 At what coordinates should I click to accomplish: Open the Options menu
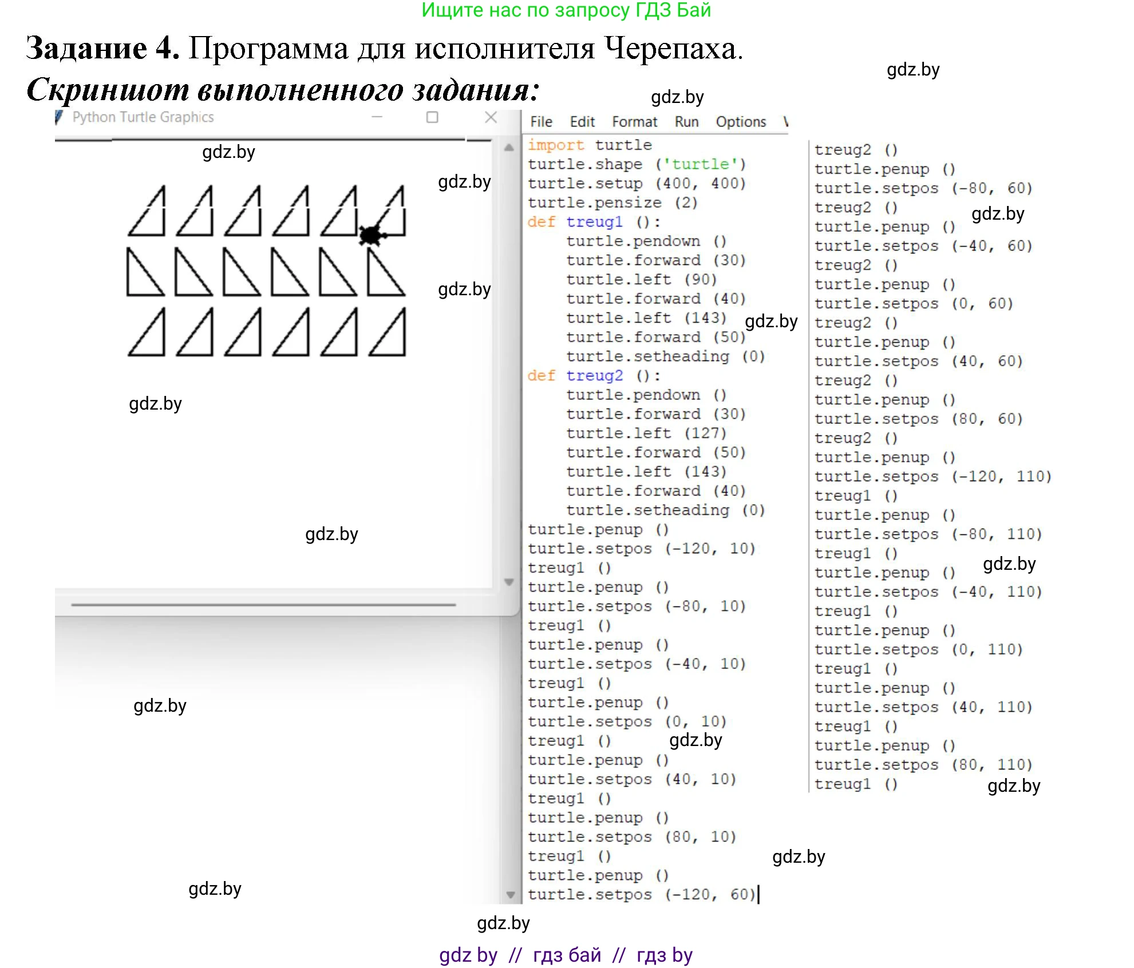coord(741,121)
